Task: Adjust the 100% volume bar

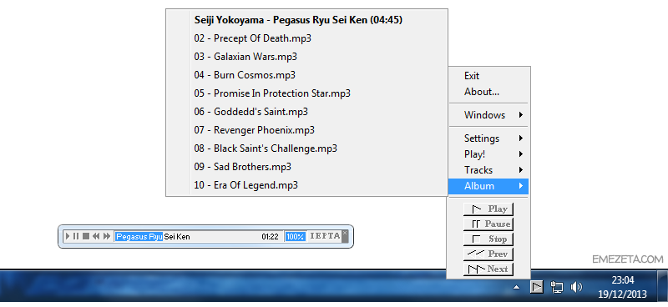Action: [295, 236]
